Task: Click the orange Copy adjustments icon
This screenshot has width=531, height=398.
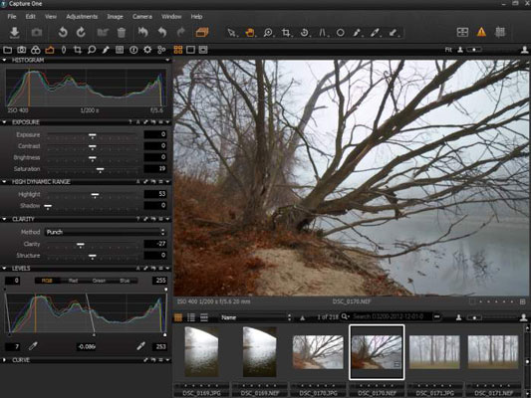Action: pyautogui.click(x=202, y=33)
